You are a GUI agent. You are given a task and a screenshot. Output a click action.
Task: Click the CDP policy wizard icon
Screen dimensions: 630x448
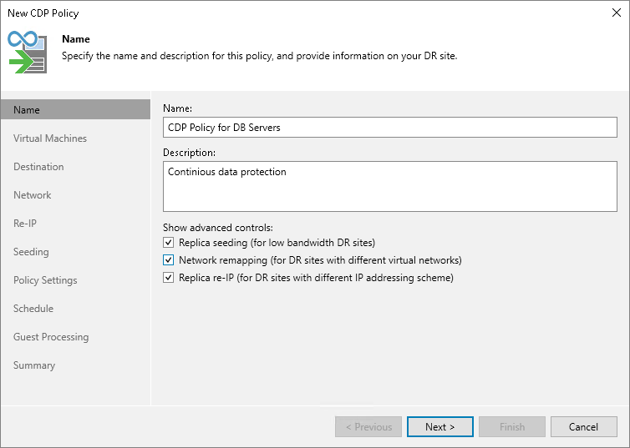tap(28, 52)
